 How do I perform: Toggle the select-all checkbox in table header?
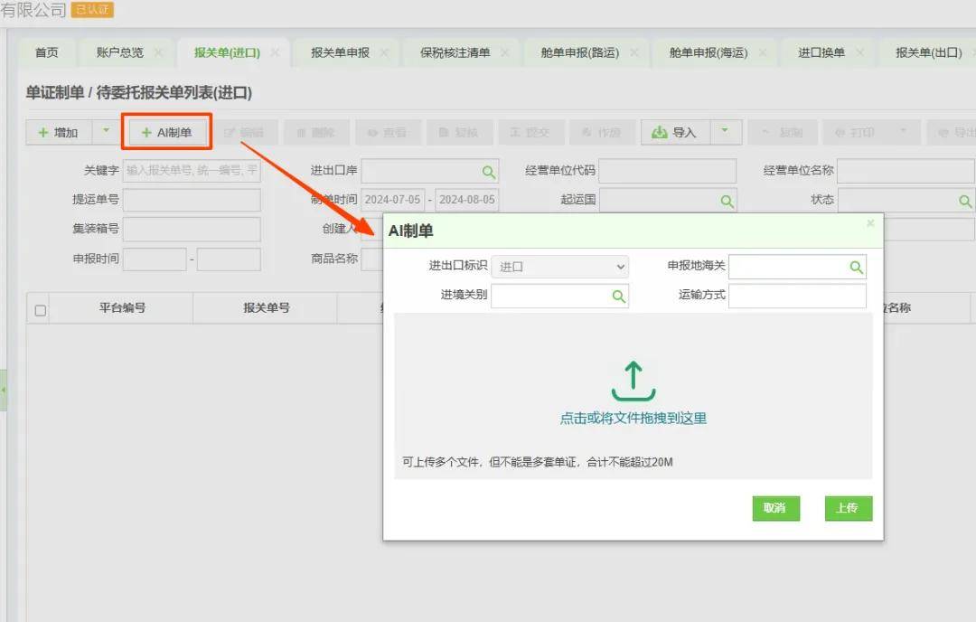[40, 310]
